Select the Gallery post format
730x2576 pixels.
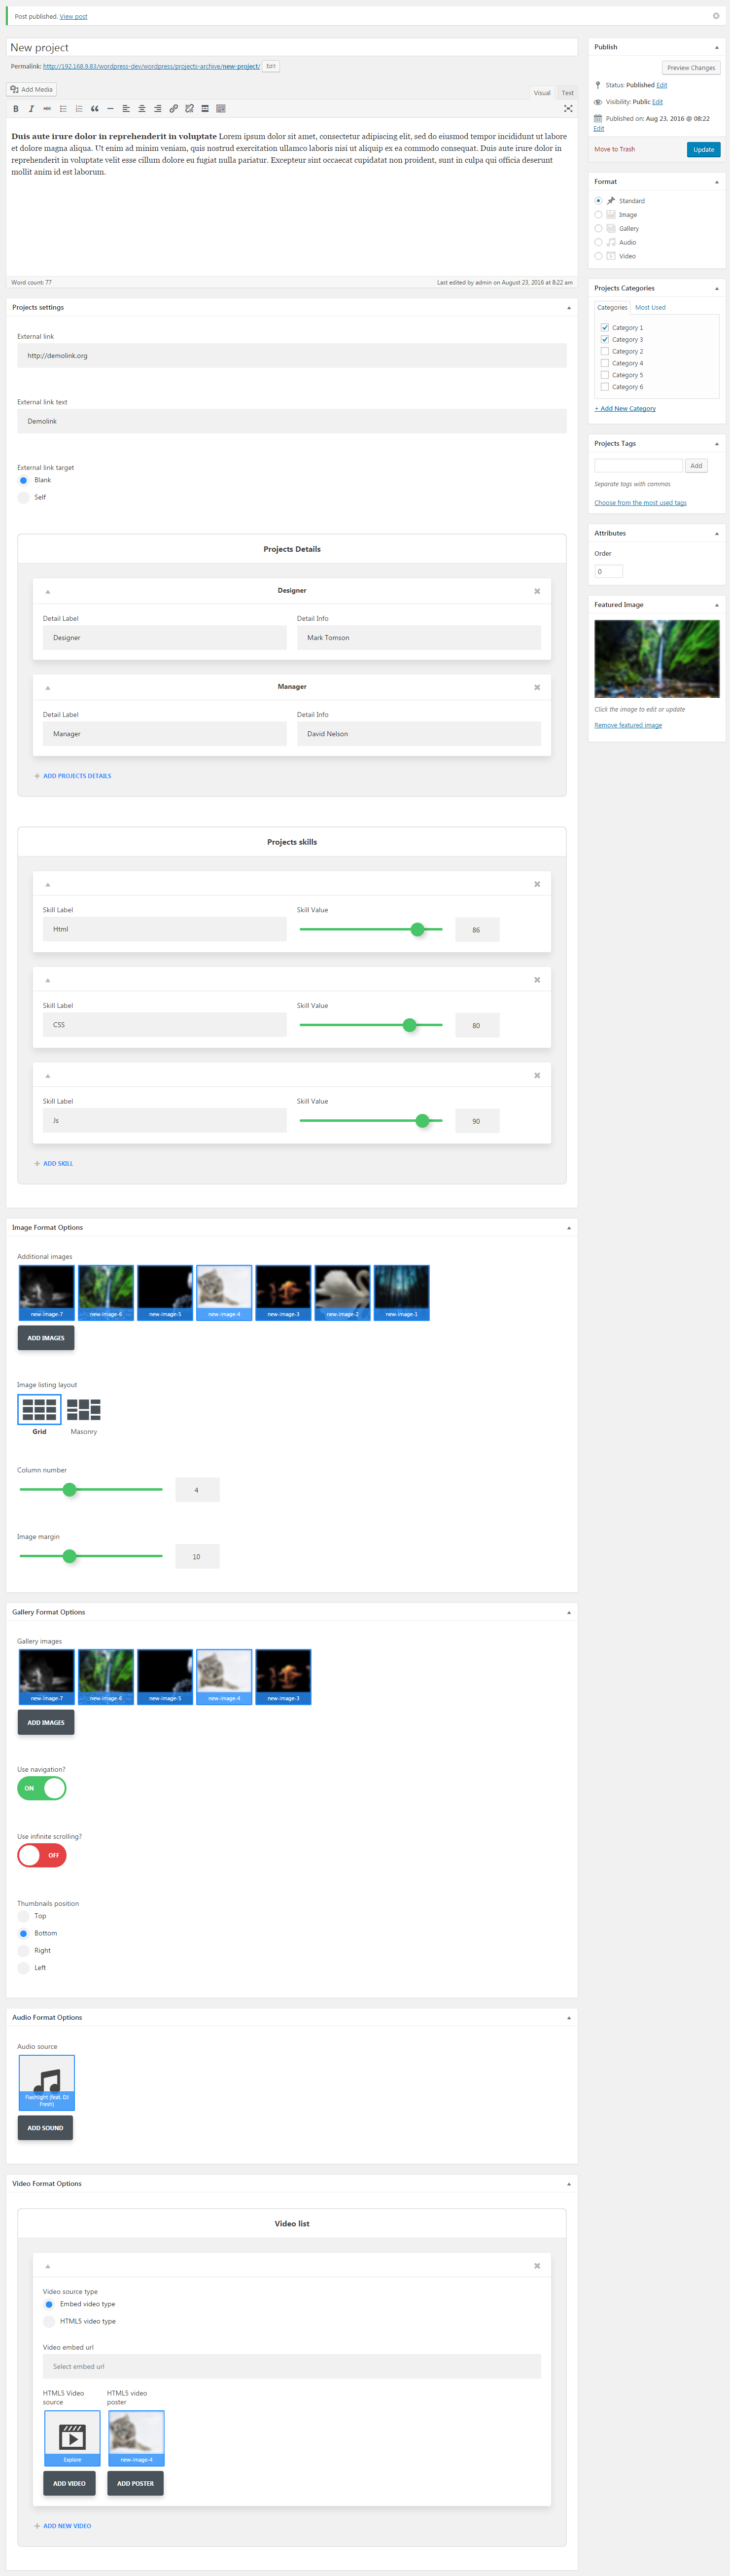(598, 229)
